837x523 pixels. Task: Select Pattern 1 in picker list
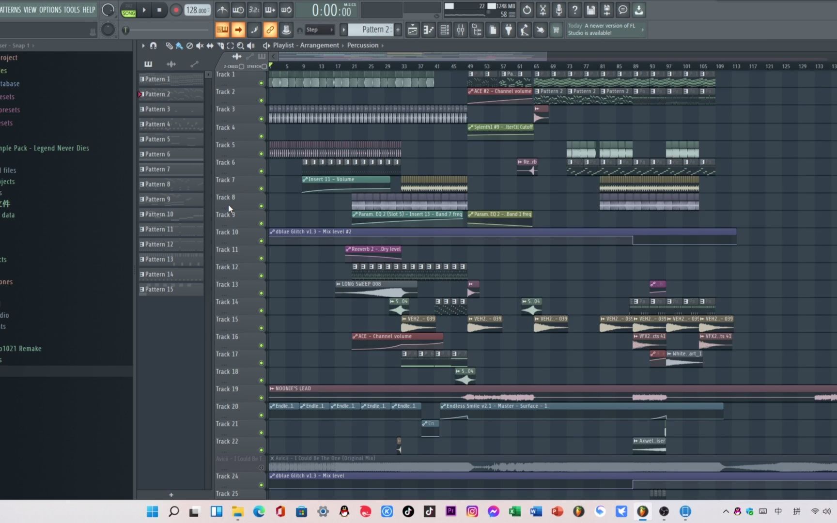coord(171,79)
